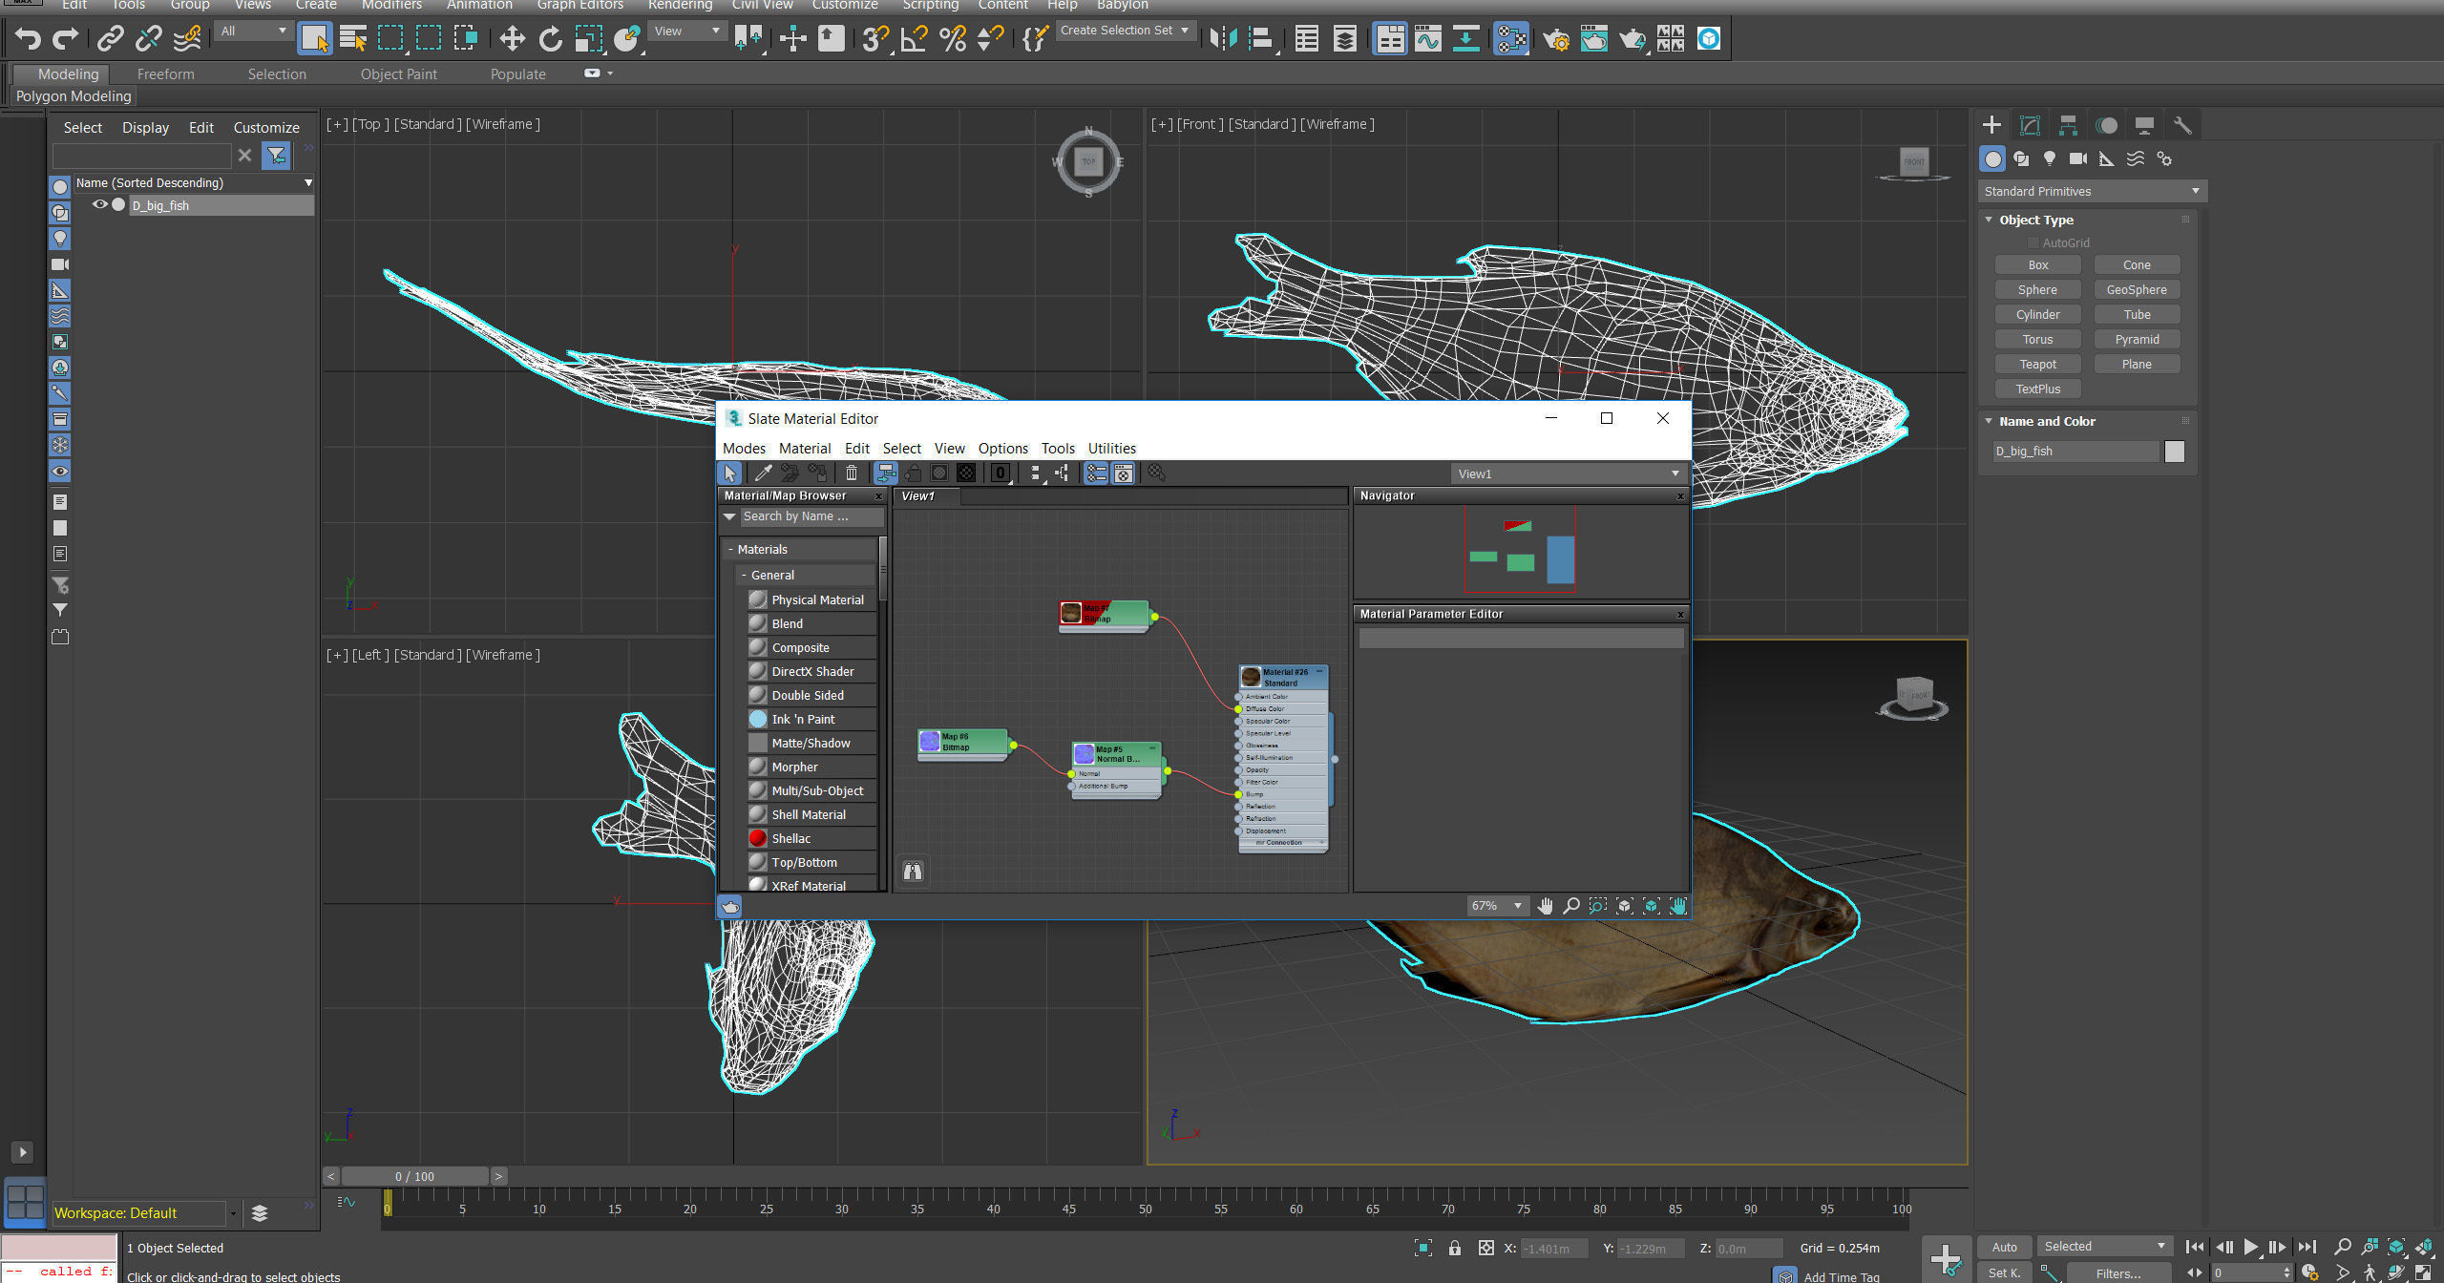Screen dimensions: 2444x1283
Task: Open Select by Name list tool
Action: (353, 39)
